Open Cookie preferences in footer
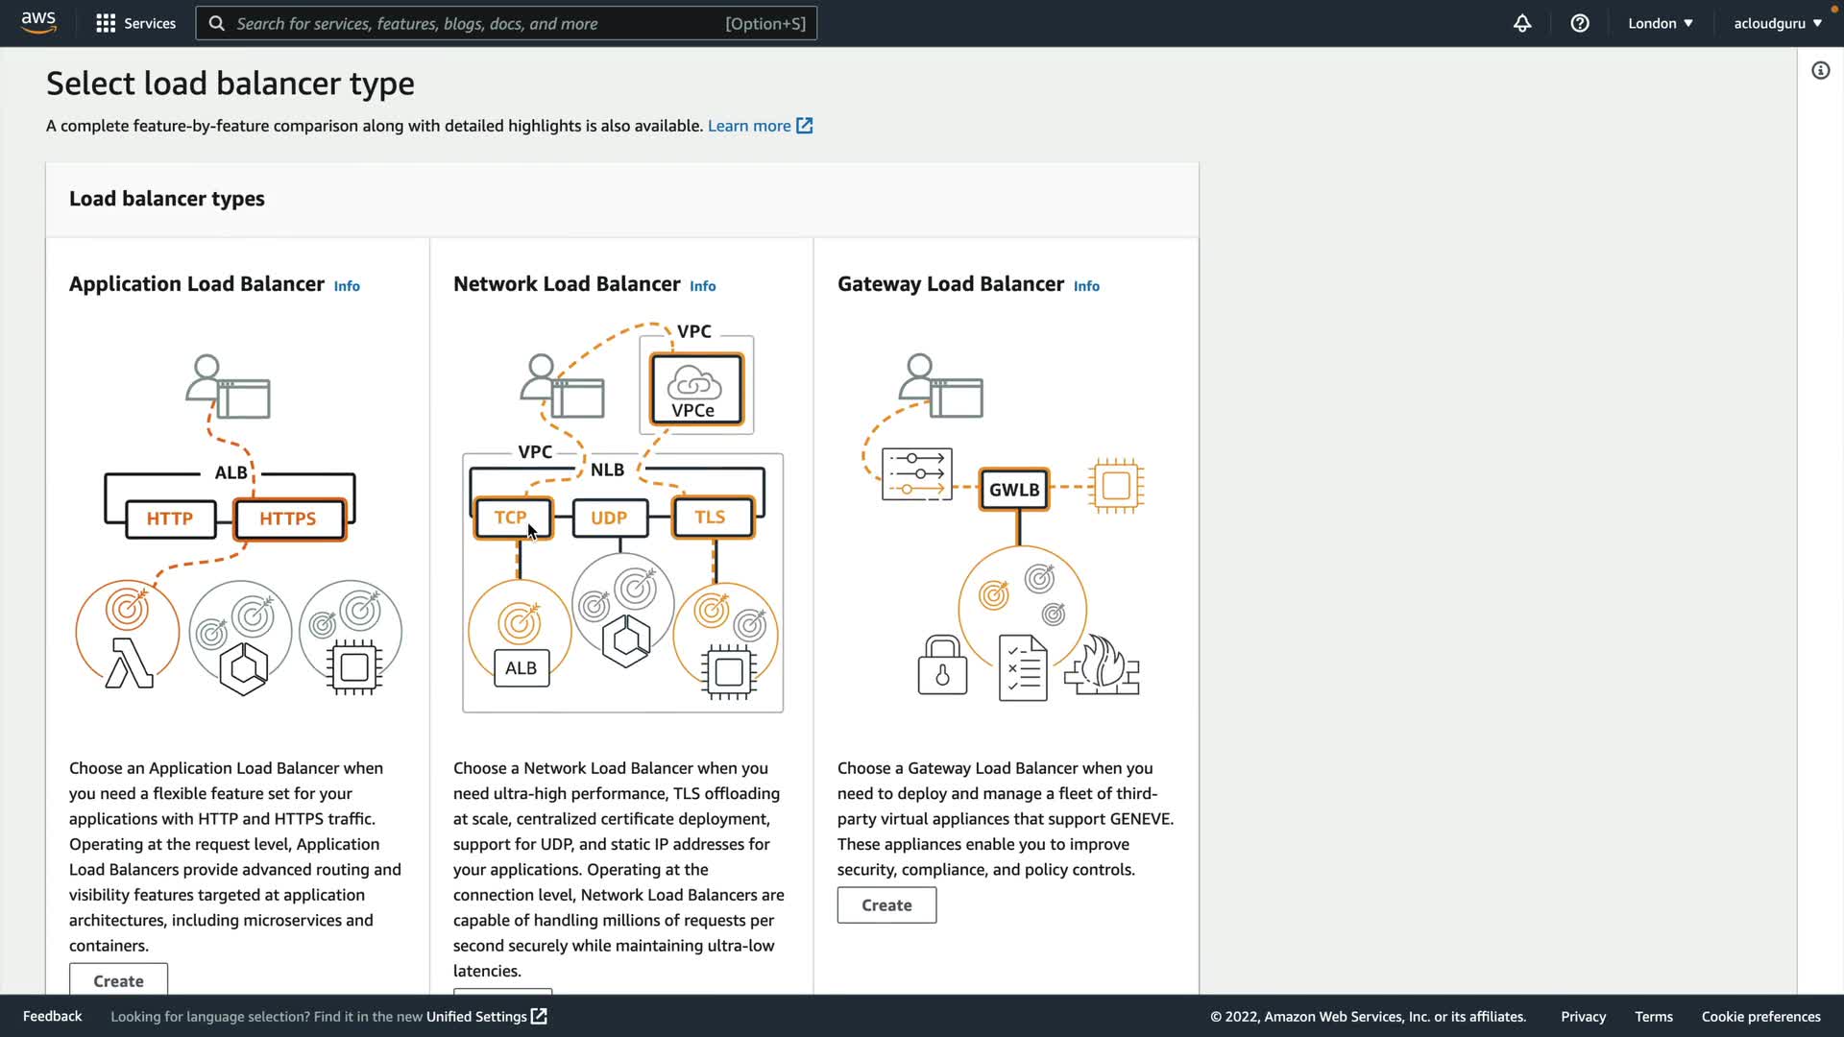The height and width of the screenshot is (1037, 1844). [1760, 1016]
